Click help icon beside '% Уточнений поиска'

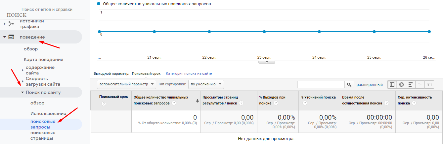tap(305, 103)
